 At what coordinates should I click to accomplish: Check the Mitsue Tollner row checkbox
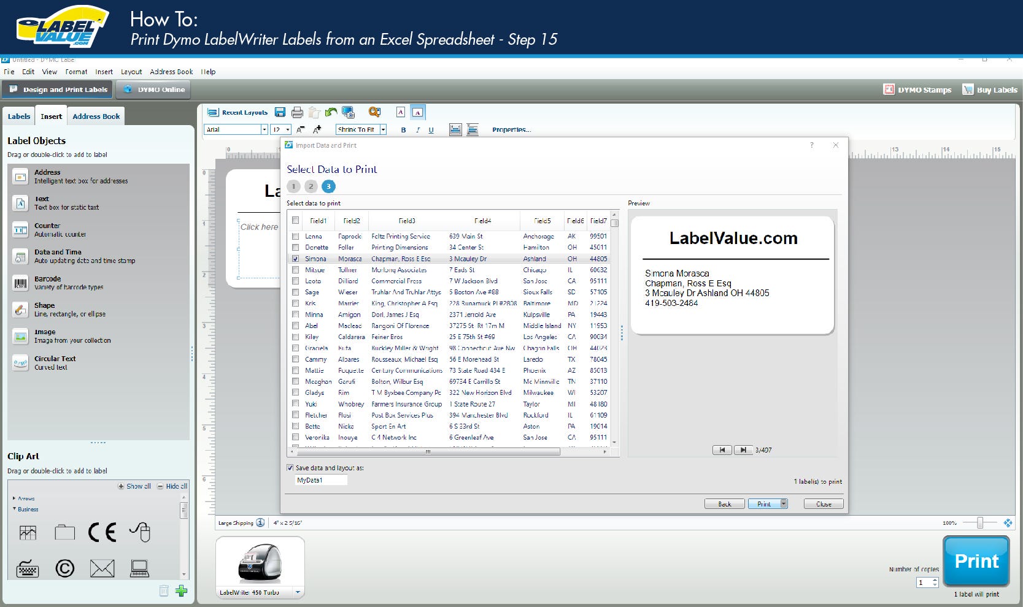(296, 270)
